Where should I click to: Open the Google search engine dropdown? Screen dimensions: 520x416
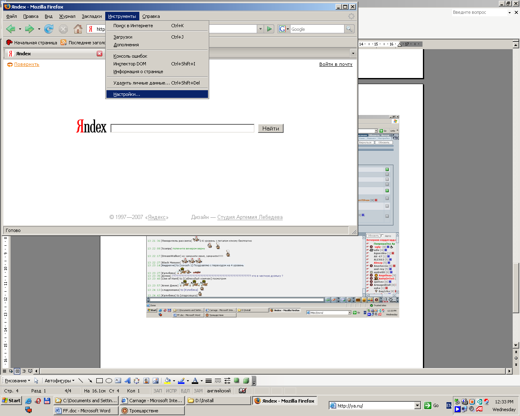(x=284, y=29)
